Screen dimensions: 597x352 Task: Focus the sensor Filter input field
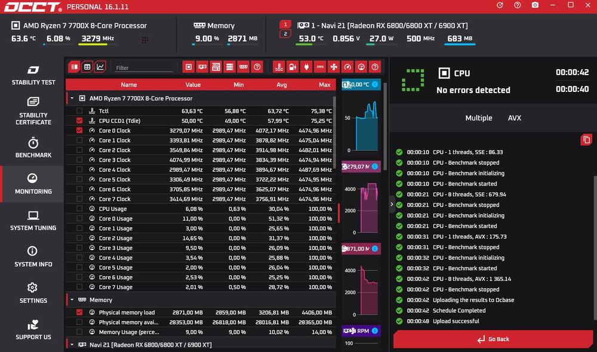pyautogui.click(x=144, y=68)
